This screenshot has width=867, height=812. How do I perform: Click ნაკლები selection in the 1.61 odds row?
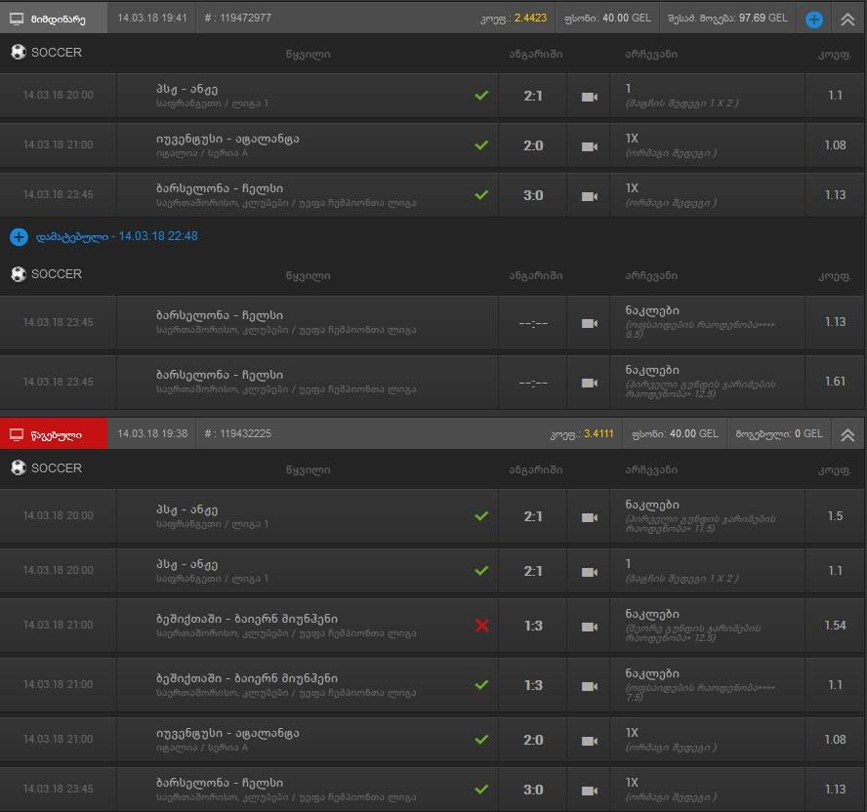(652, 370)
